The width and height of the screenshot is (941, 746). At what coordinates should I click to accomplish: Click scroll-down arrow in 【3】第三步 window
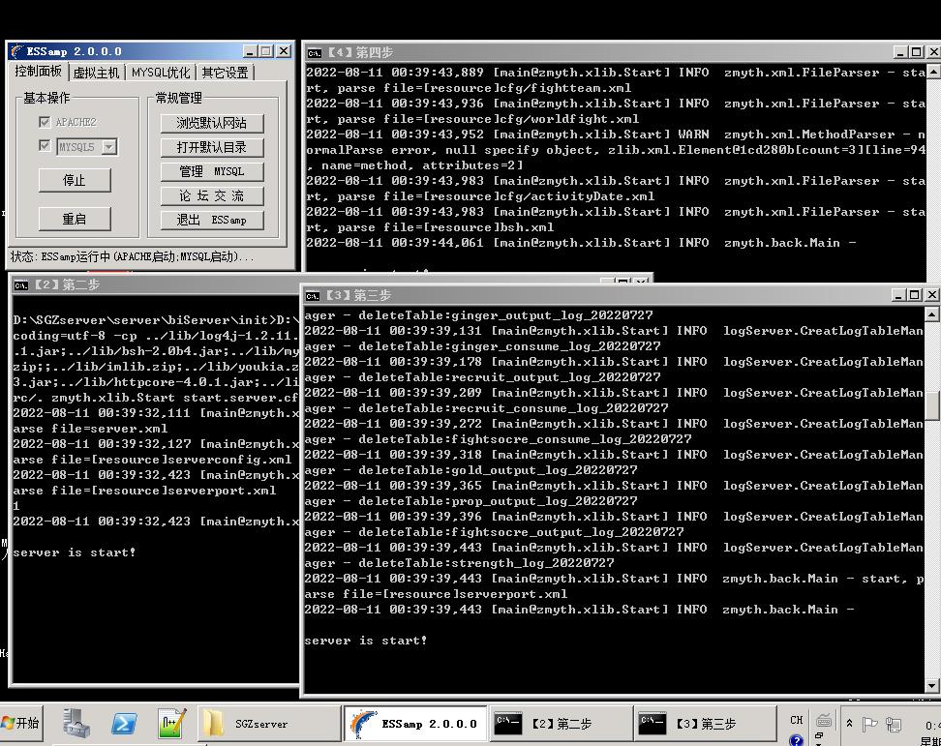tap(931, 685)
